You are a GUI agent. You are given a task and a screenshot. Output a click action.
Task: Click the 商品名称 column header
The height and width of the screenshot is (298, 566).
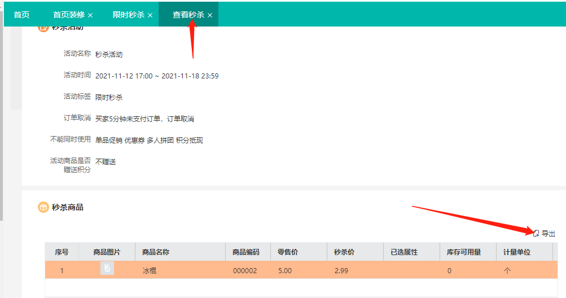click(x=156, y=252)
